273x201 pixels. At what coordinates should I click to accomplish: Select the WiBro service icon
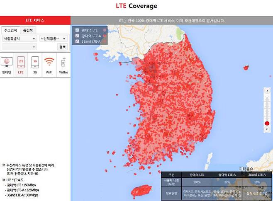click(x=63, y=65)
